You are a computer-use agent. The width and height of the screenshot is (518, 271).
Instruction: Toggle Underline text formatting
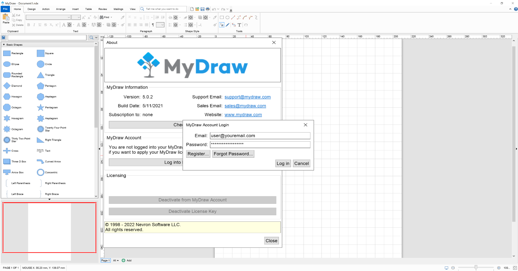click(40, 25)
